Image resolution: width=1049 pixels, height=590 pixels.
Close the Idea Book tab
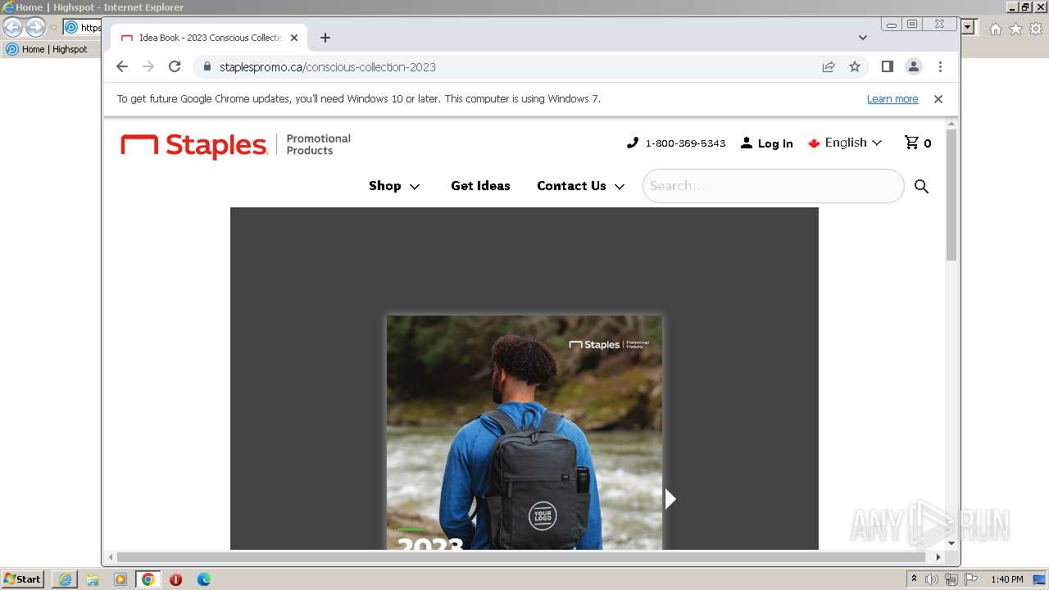(294, 38)
